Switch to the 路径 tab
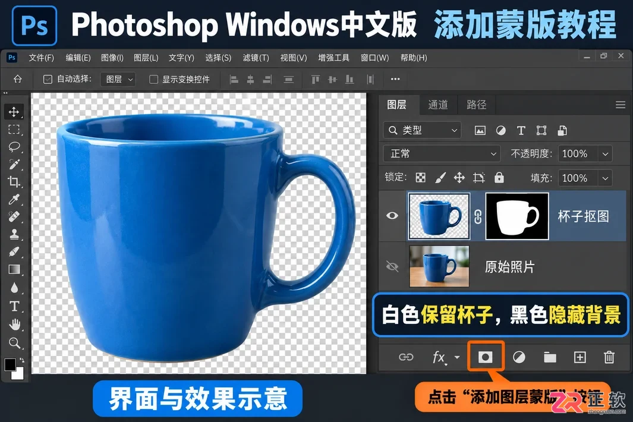633x422 pixels. [476, 105]
